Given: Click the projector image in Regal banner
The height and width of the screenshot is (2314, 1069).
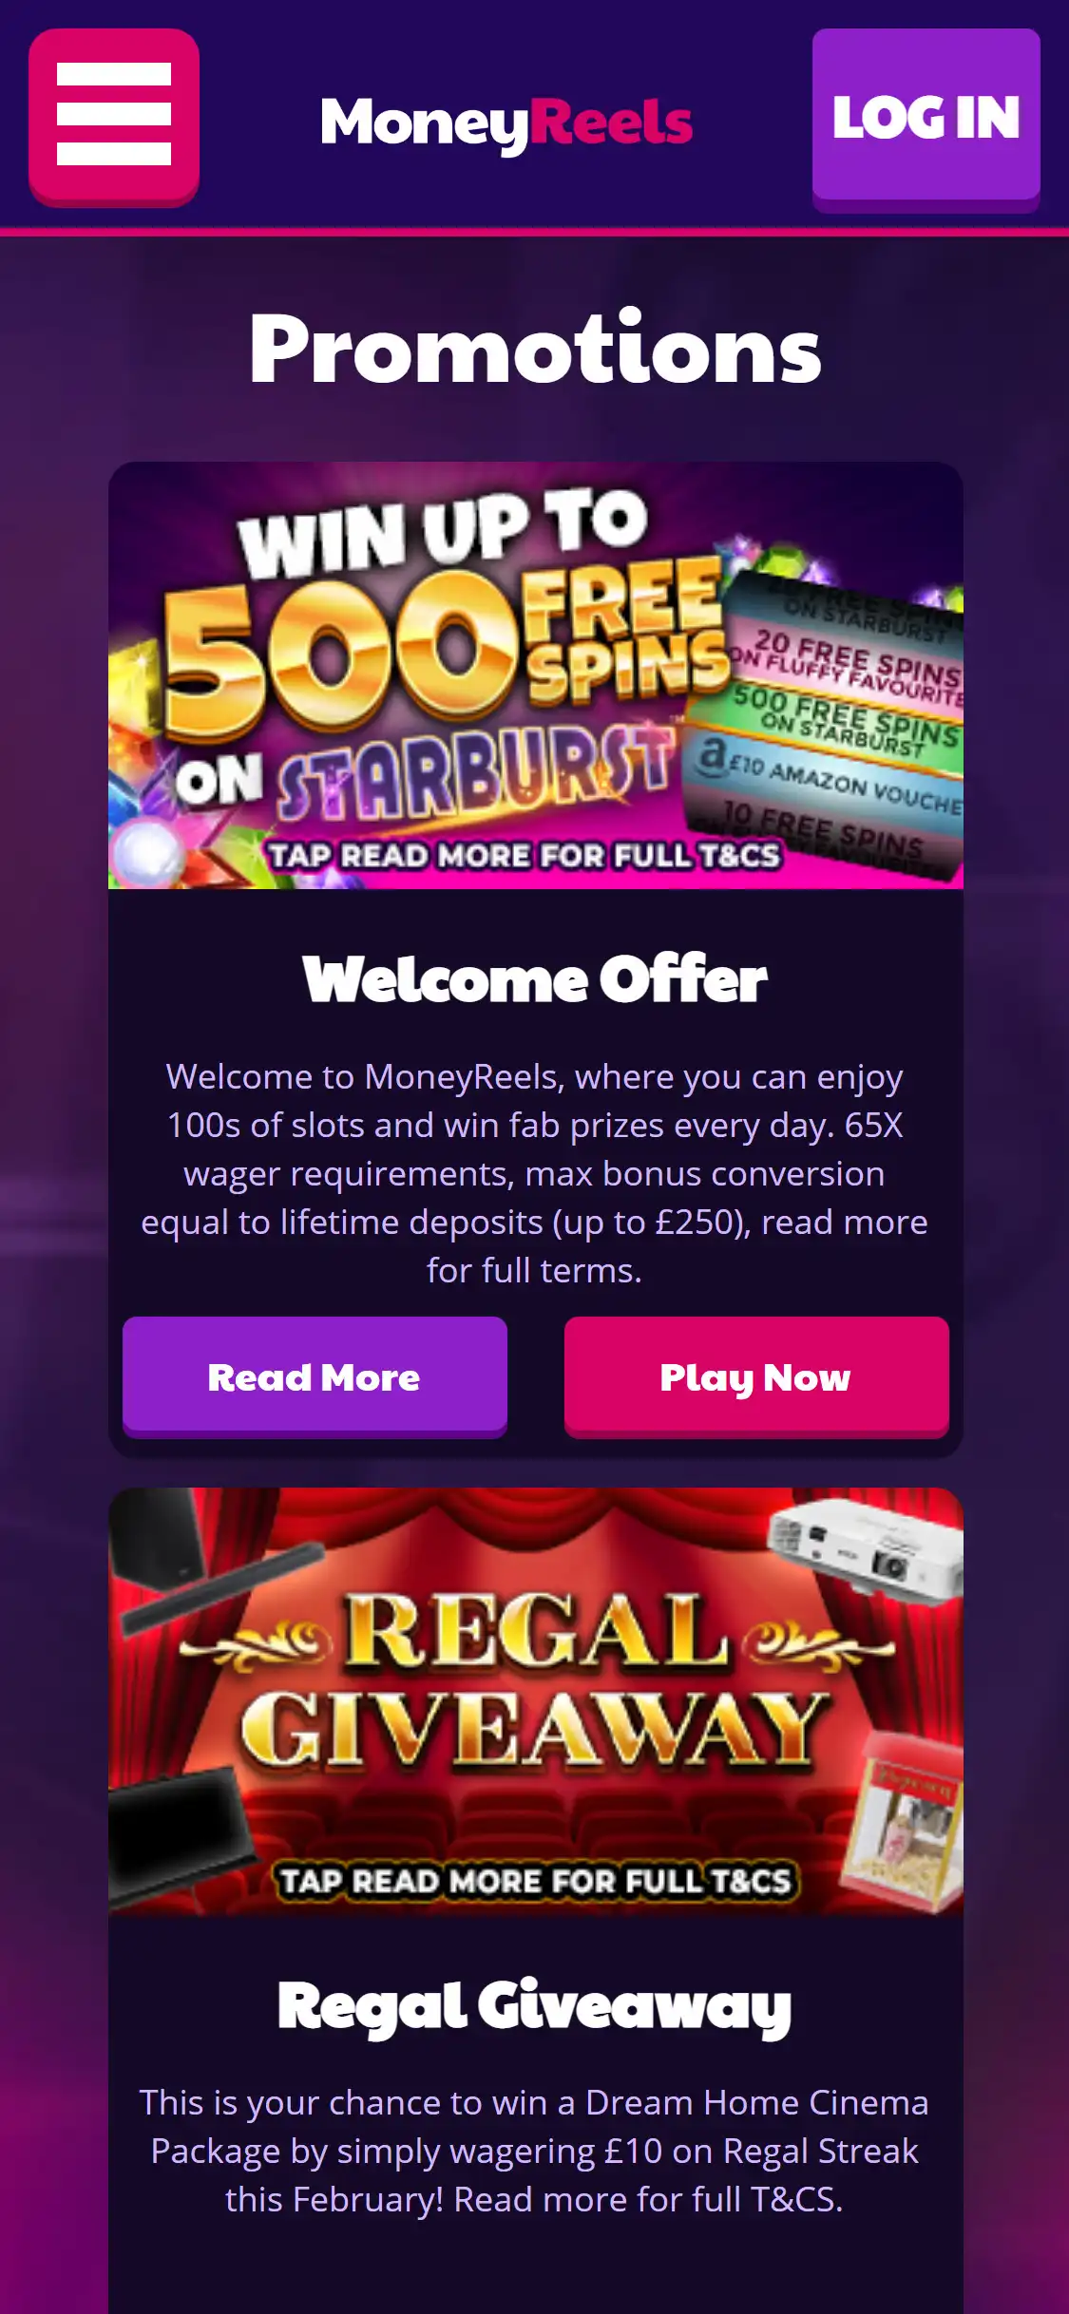Looking at the screenshot, I should (x=867, y=1548).
